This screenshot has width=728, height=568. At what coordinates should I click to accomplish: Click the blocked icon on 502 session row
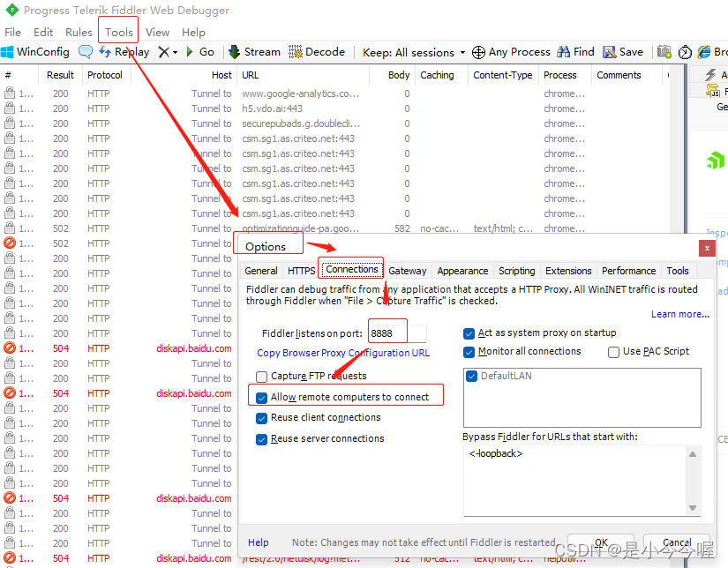(10, 243)
